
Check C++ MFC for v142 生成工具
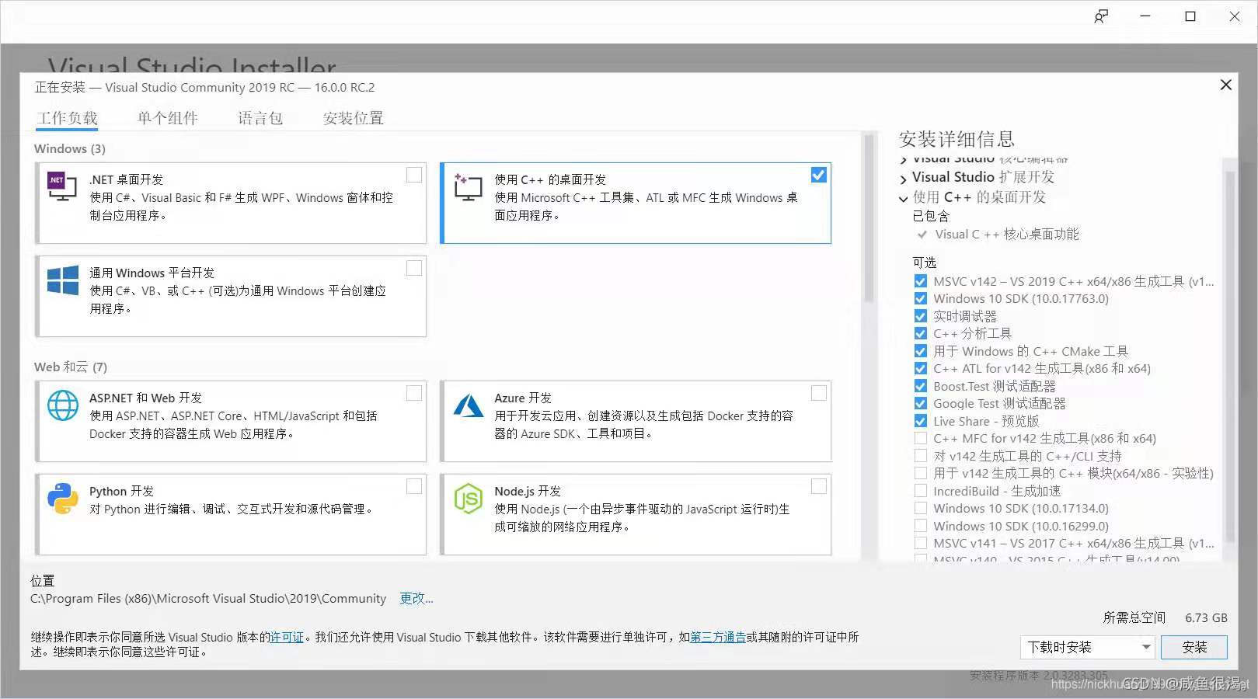tap(921, 438)
